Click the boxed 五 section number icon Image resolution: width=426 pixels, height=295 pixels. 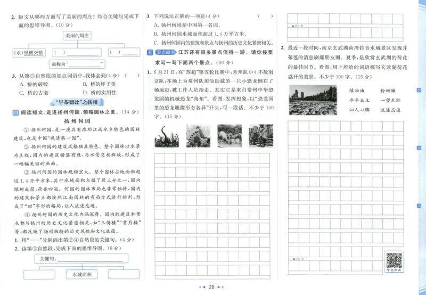(x=150, y=52)
